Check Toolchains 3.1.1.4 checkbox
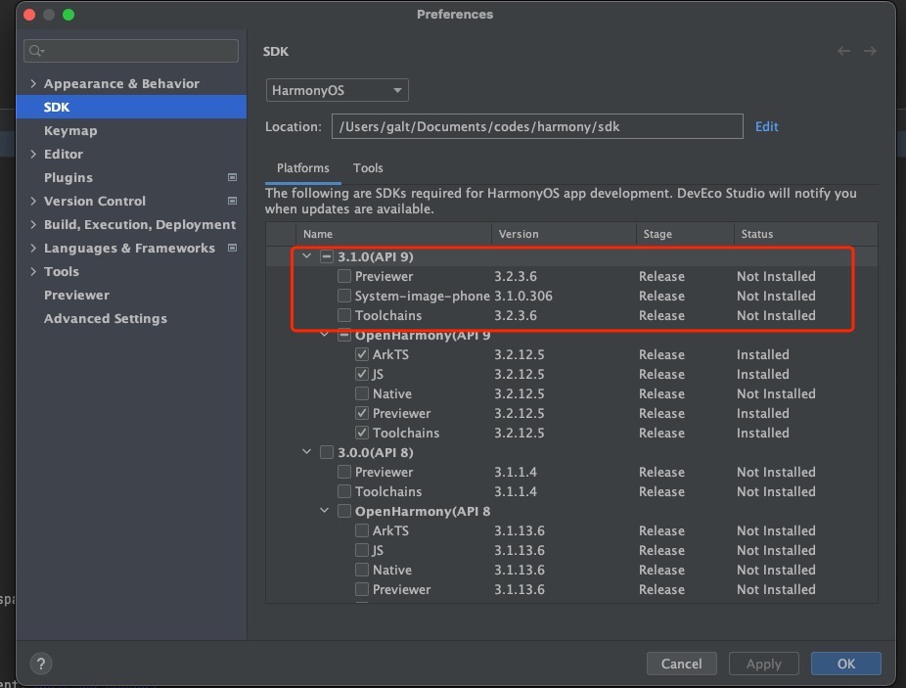This screenshot has height=688, width=906. point(344,491)
